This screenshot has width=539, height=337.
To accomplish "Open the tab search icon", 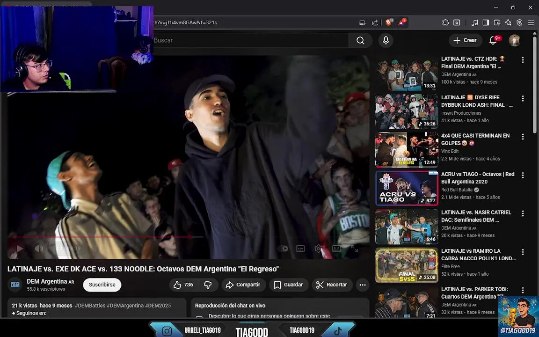I will pyautogui.click(x=457, y=22).
